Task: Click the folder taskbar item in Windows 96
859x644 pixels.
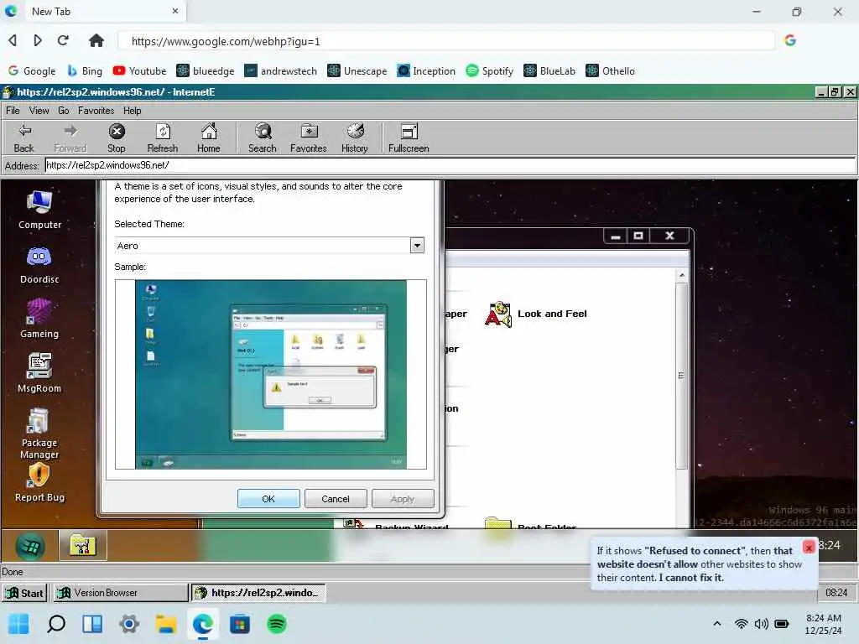Action: (83, 546)
